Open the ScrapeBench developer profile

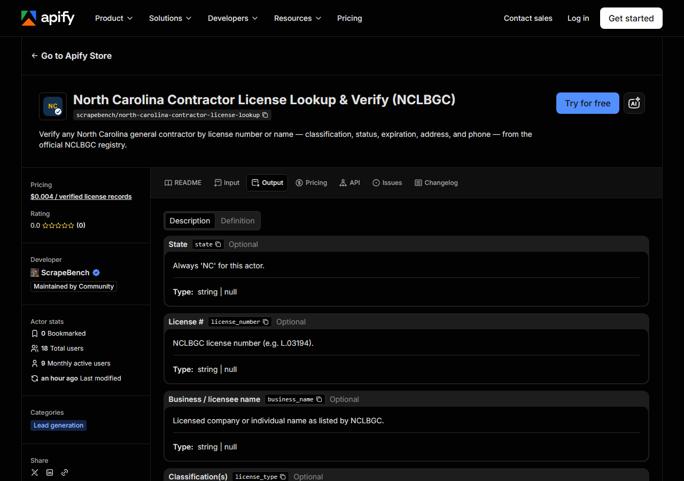point(65,273)
